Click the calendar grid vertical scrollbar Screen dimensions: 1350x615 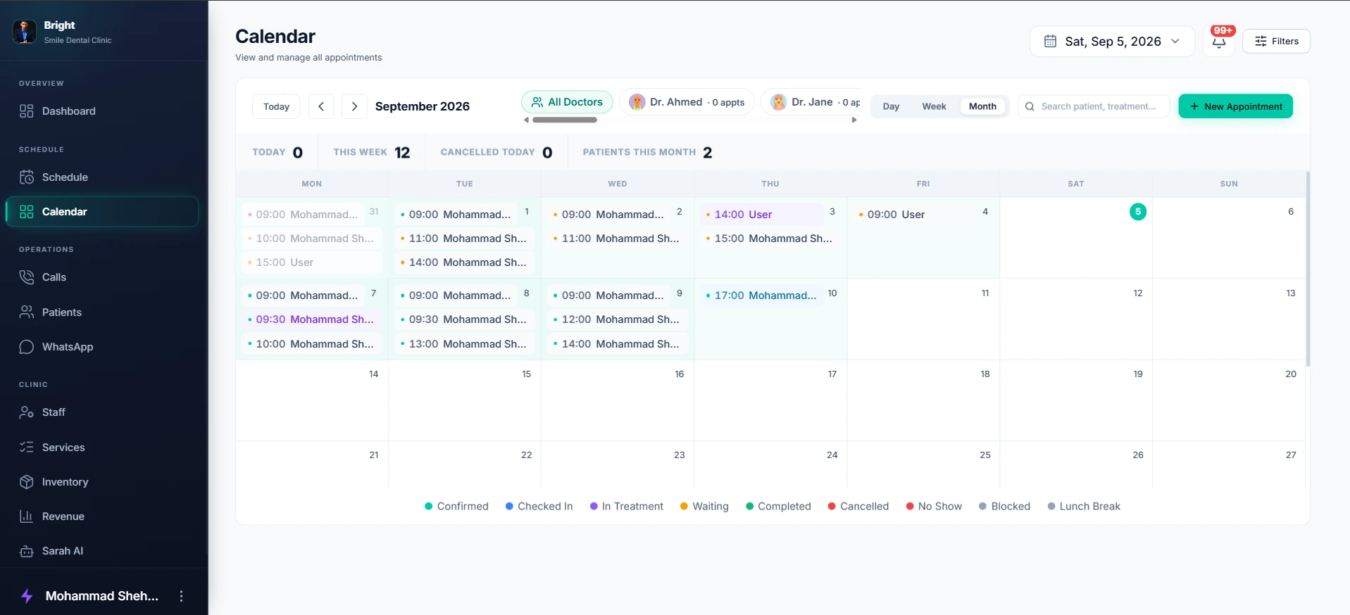pyautogui.click(x=1308, y=269)
